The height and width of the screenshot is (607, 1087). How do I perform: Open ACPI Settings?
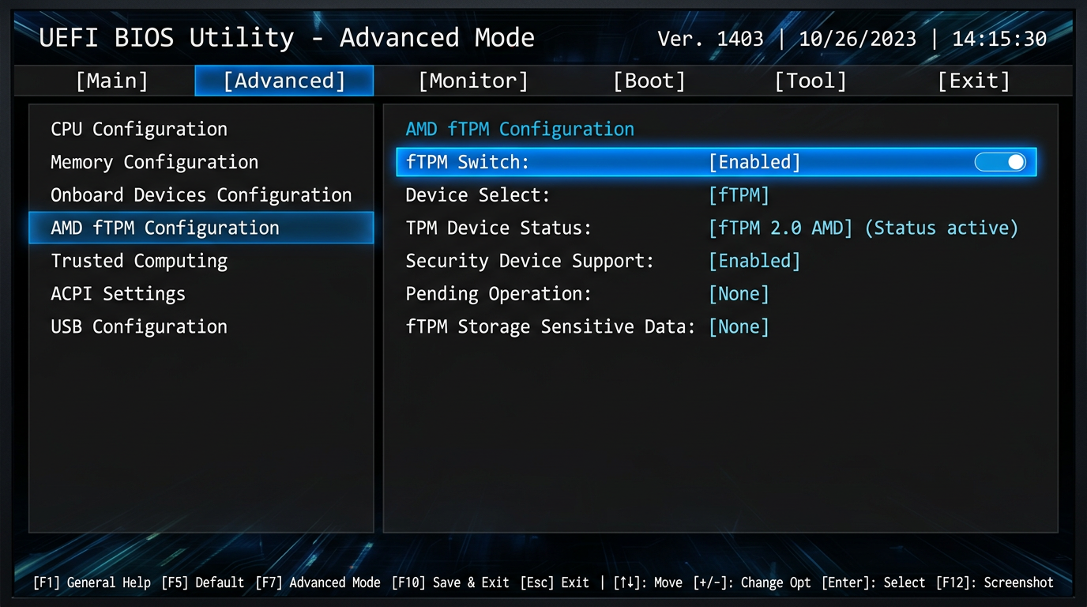click(117, 293)
